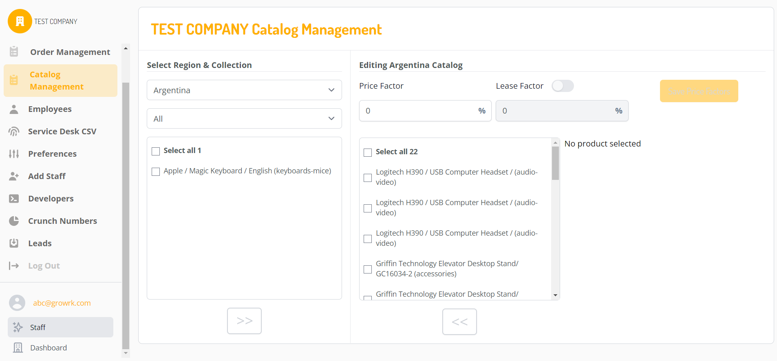Image resolution: width=777 pixels, height=361 pixels.
Task: Click the Employees person icon
Action: (14, 109)
